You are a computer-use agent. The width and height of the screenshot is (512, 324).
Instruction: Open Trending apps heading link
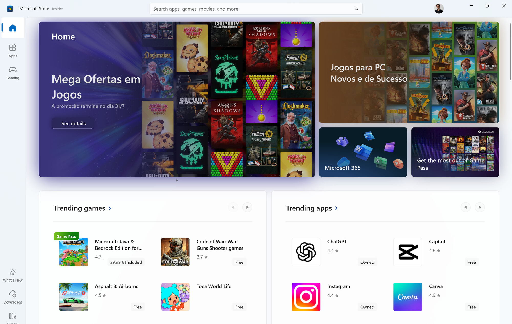tap(309, 208)
